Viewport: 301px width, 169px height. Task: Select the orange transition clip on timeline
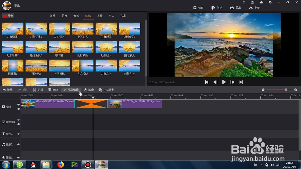pos(91,104)
